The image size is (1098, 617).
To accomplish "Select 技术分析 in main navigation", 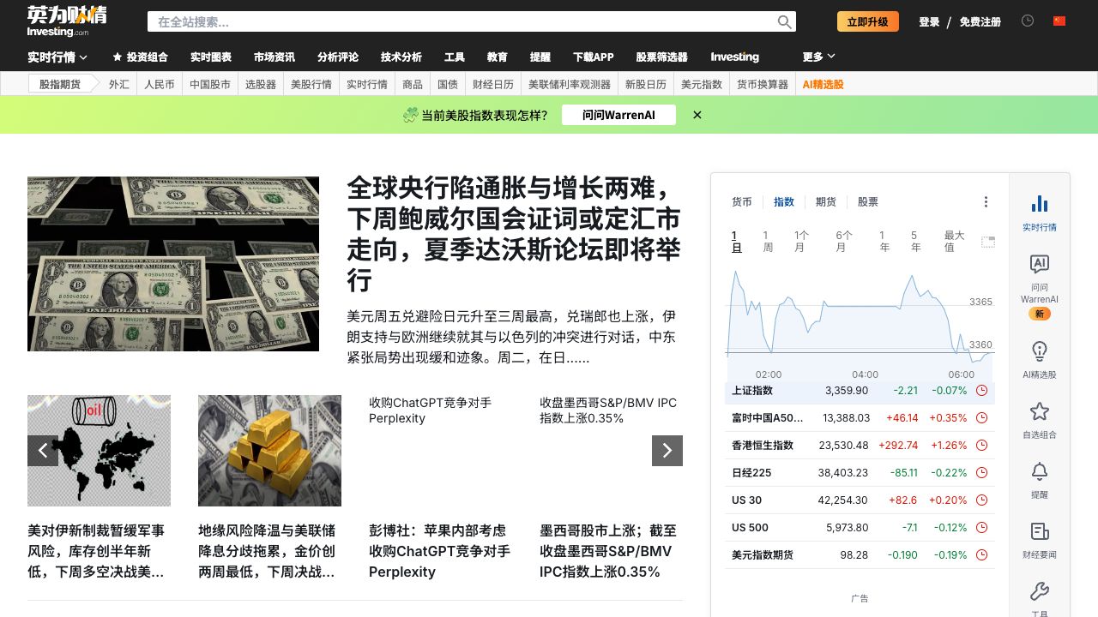I will [x=401, y=57].
